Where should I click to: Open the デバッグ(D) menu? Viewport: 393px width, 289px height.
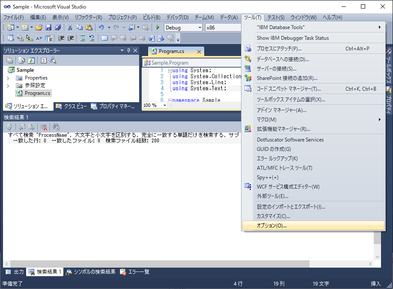(x=178, y=17)
